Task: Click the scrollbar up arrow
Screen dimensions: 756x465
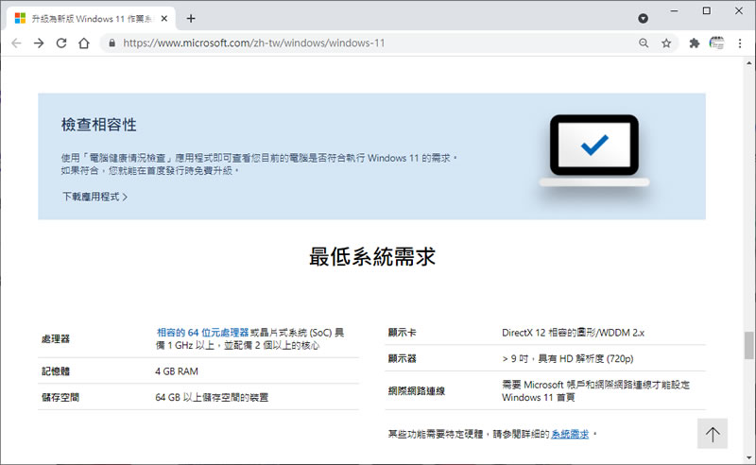Action: 748,62
